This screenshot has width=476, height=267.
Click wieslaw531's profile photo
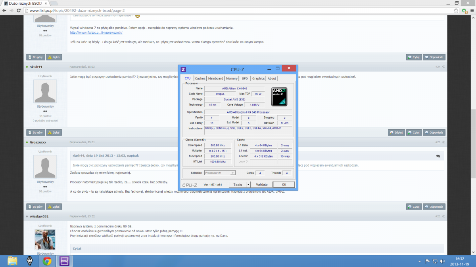[x=45, y=240]
